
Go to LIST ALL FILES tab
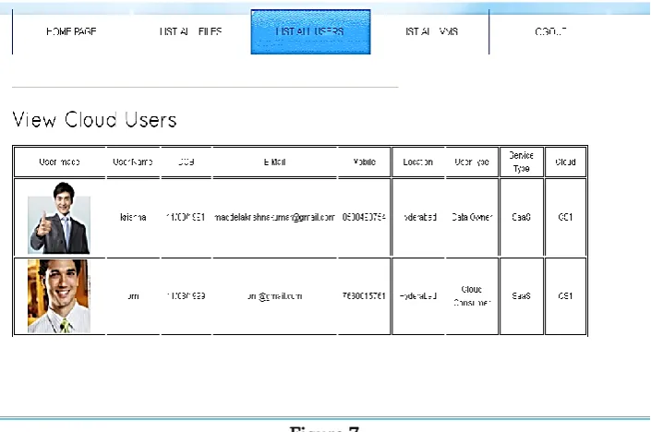pos(190,31)
